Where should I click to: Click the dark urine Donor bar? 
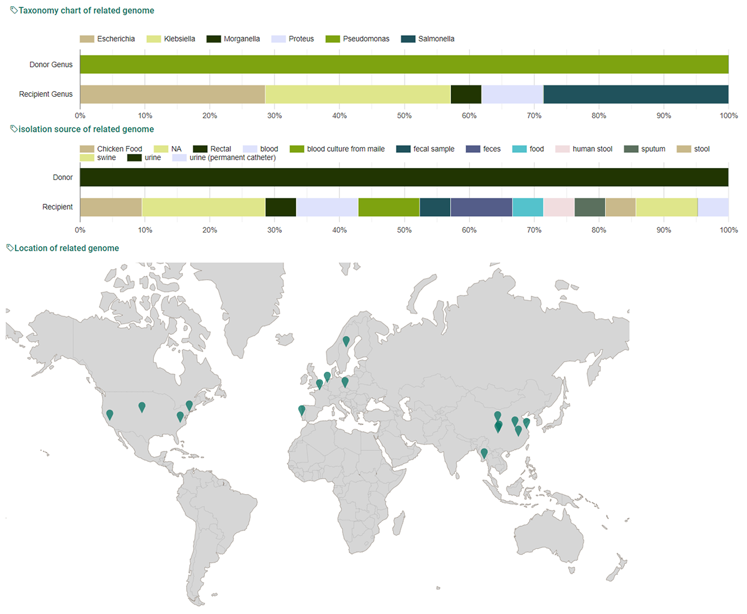pos(404,177)
